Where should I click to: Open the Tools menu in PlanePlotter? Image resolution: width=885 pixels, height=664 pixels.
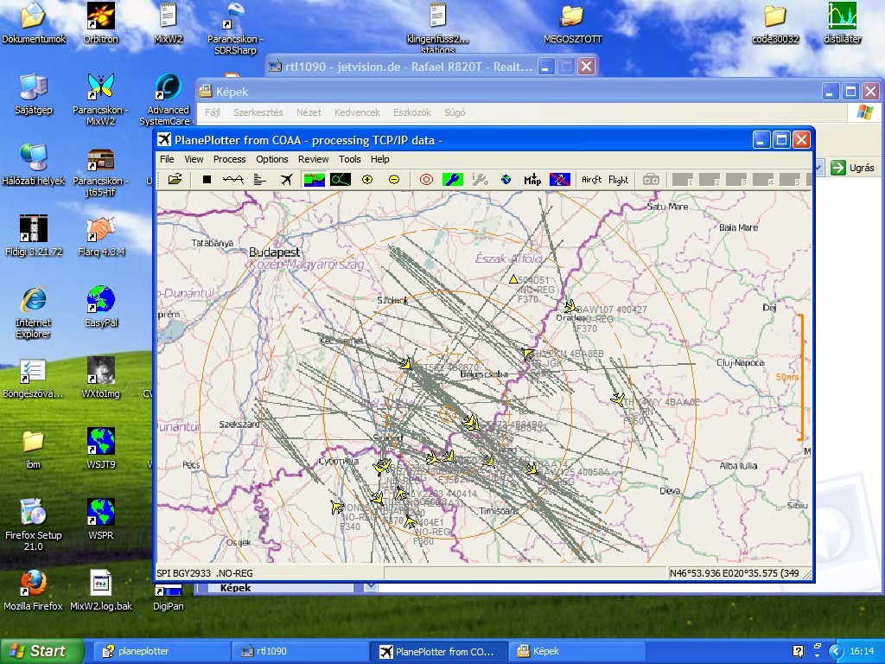click(349, 159)
